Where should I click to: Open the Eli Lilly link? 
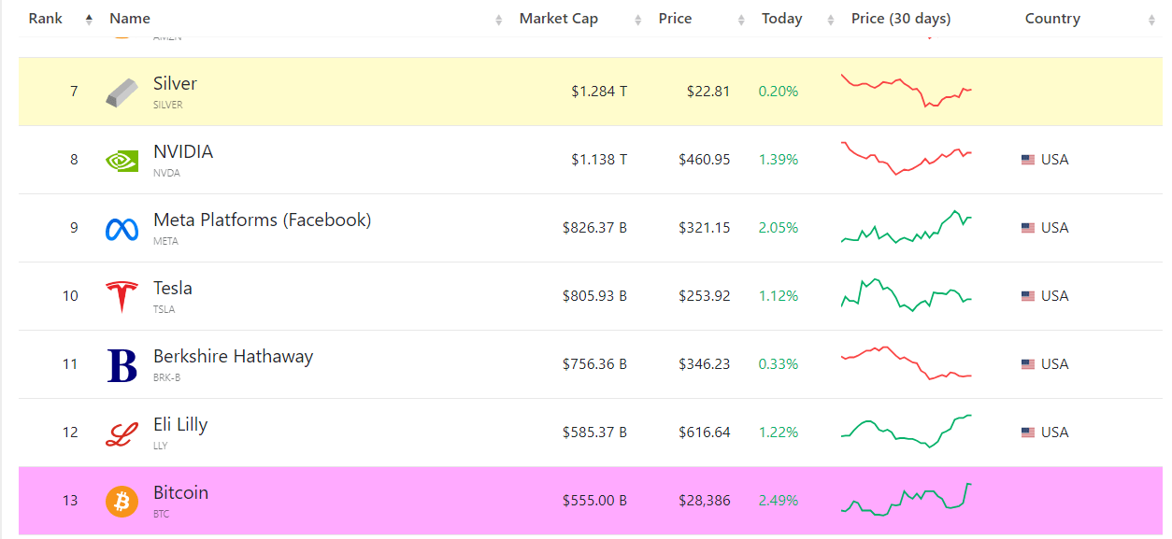[x=180, y=424]
